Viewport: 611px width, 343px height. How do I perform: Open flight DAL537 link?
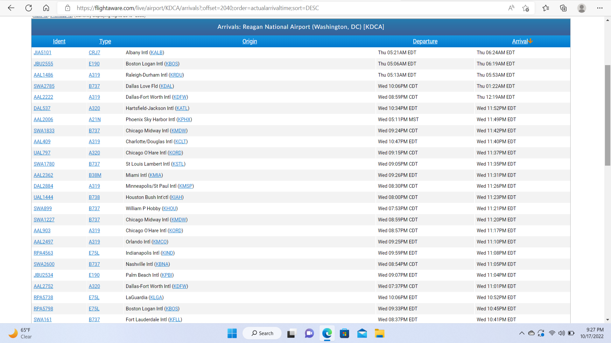tap(42, 108)
